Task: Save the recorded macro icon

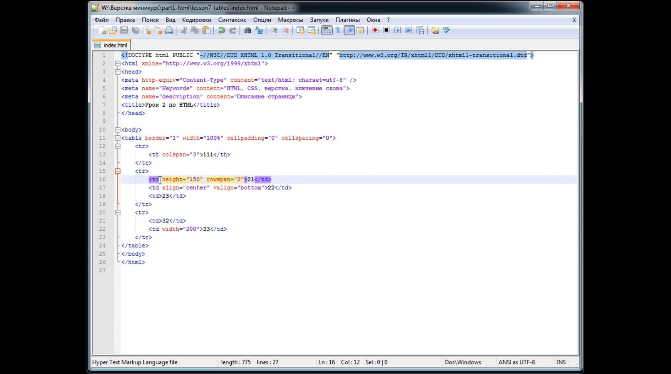Action: tap(420, 31)
